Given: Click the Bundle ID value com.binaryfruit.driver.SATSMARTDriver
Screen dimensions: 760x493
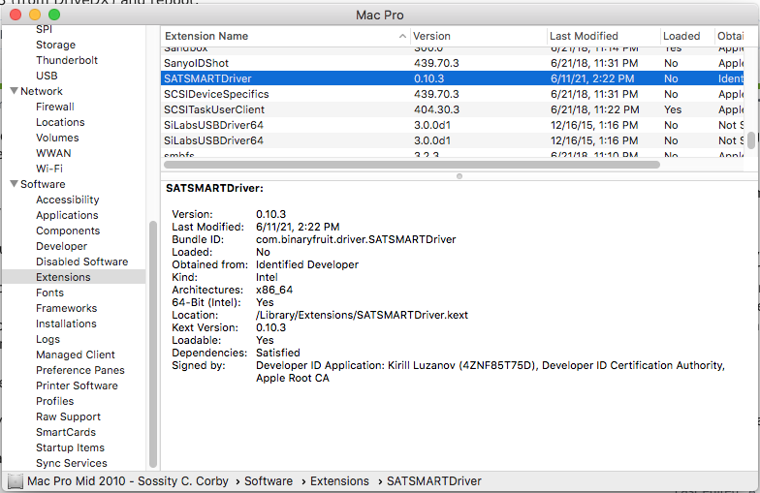Looking at the screenshot, I should 356,239.
